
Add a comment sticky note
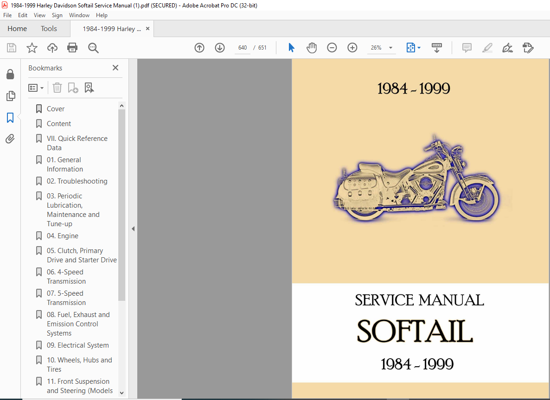coord(467,48)
